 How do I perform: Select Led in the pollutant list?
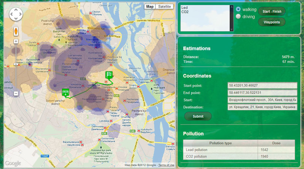(x=184, y=8)
